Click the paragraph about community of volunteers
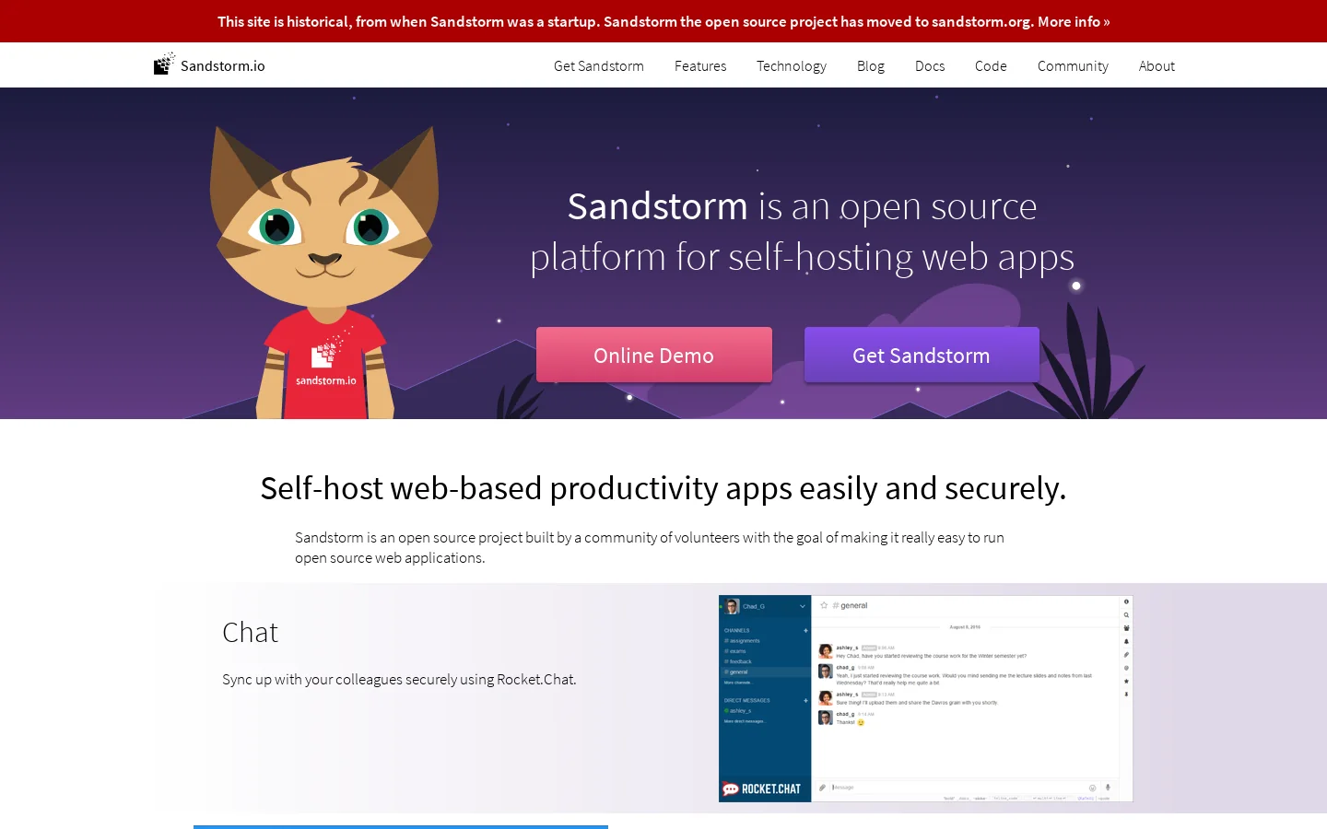This screenshot has width=1327, height=829. click(x=650, y=547)
